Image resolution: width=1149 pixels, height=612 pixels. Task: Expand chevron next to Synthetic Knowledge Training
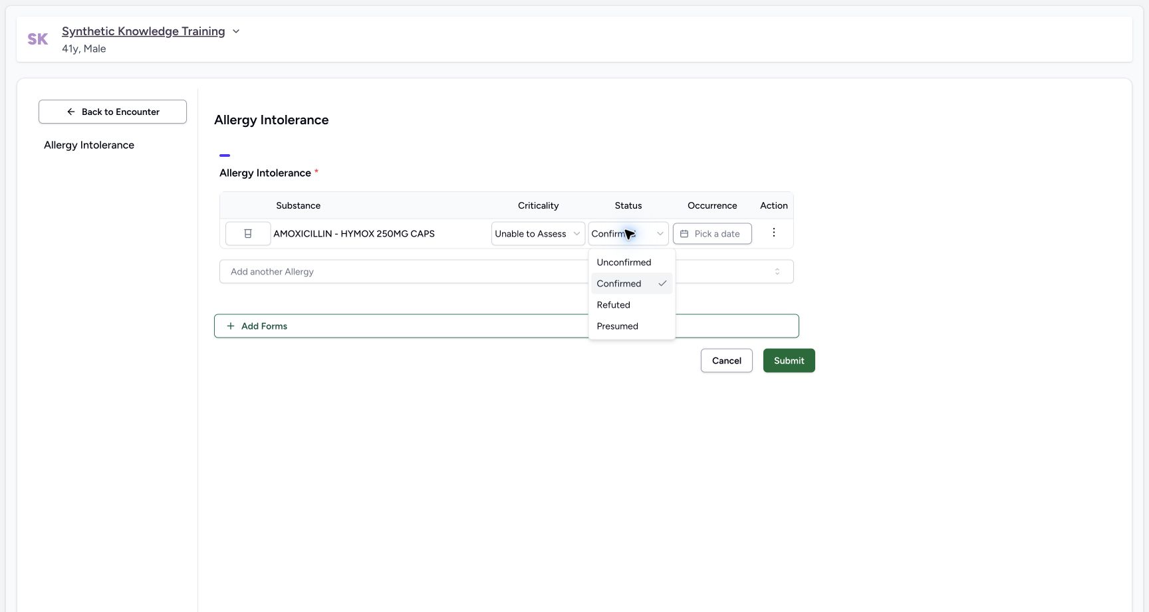coord(235,31)
